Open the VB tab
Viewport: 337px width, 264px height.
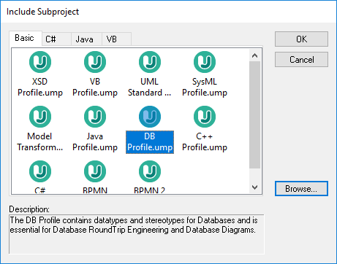116,39
